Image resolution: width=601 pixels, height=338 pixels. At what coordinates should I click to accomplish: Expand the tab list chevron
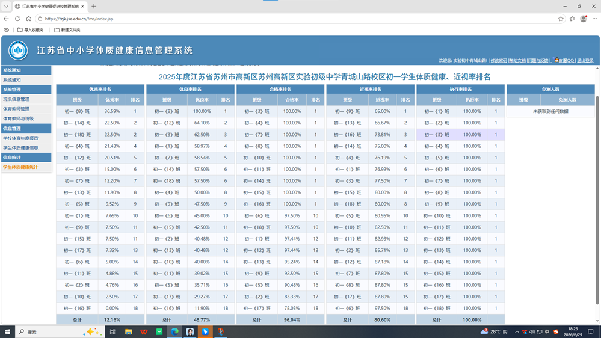6,7
